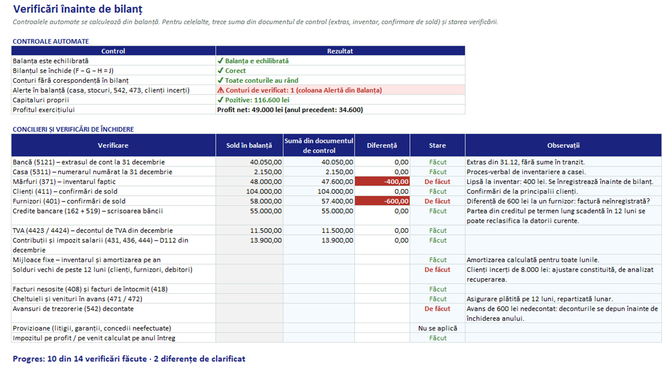Select the "Avansuri de trezorerie (542) decontate" cell
Viewport: 662px width, 384px height.
113,313
